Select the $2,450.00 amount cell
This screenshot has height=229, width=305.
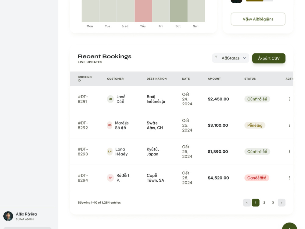(218, 99)
